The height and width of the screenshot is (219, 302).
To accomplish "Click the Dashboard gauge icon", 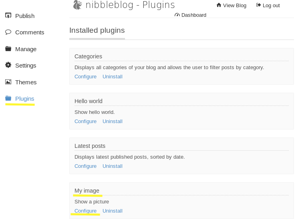I will [x=177, y=15].
